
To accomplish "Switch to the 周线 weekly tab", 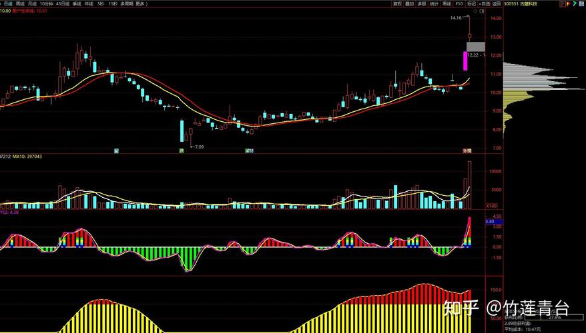I will click(x=20, y=3).
